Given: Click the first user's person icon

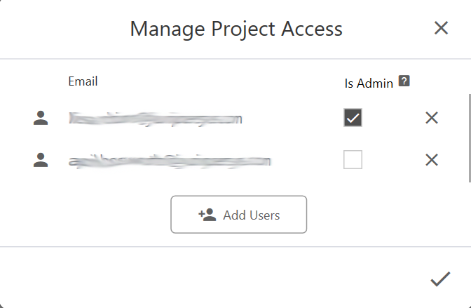Looking at the screenshot, I should pyautogui.click(x=41, y=118).
